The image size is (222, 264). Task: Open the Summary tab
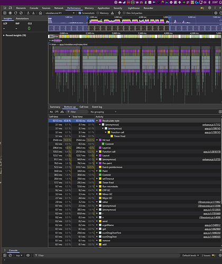click(x=55, y=107)
